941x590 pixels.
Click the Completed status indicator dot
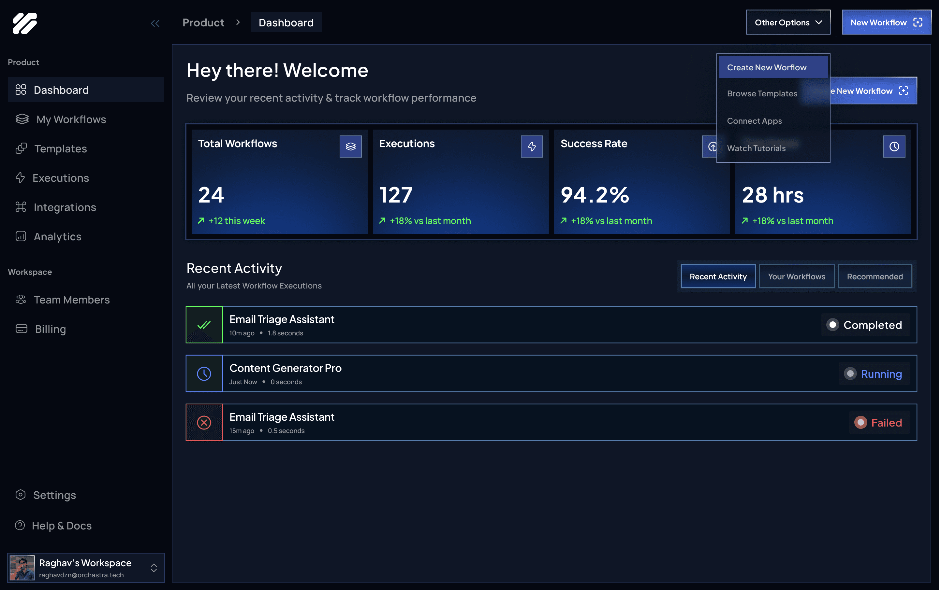(832, 325)
